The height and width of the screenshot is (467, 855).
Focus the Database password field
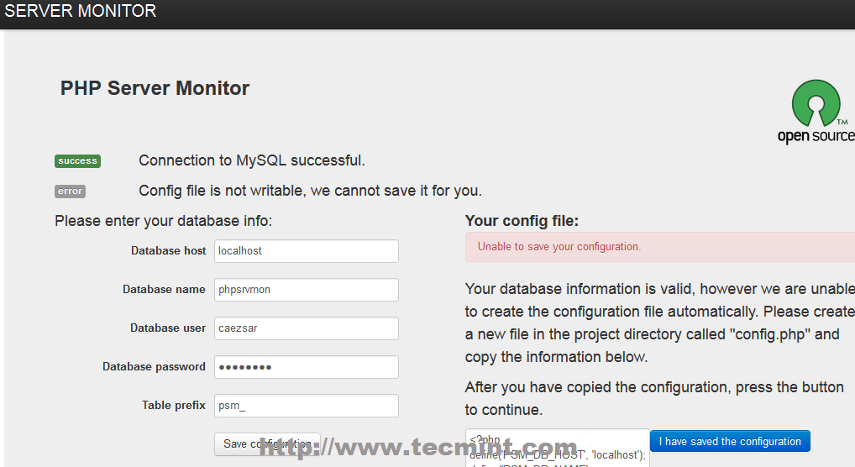click(x=306, y=367)
